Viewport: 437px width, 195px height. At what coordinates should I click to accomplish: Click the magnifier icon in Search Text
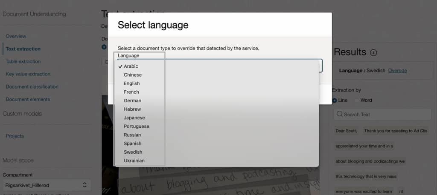[x=339, y=114]
